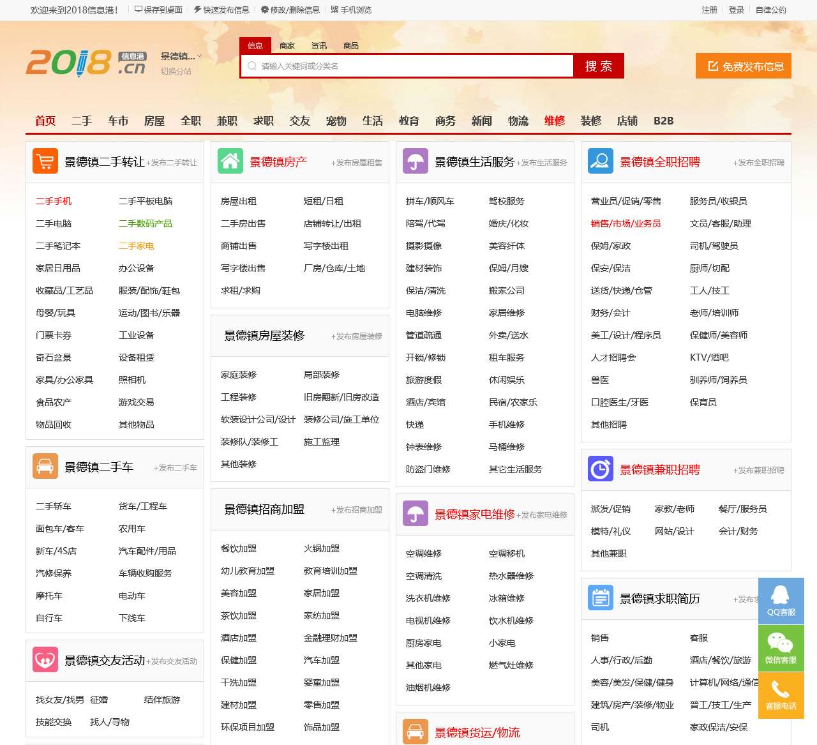Click the 客服电话 phone icon
The width and height of the screenshot is (817, 745).
click(x=781, y=695)
